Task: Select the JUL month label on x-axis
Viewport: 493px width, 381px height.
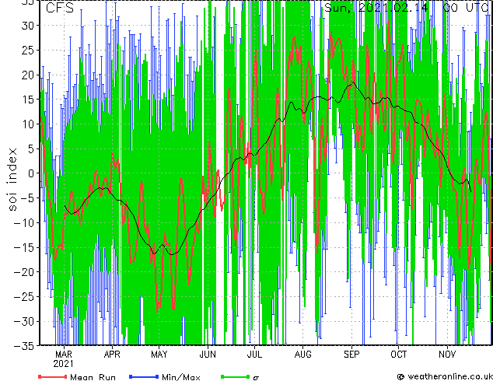Action: tap(254, 355)
